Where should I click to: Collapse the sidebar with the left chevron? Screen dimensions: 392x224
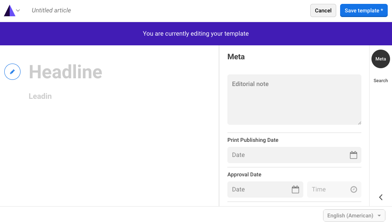point(381,197)
